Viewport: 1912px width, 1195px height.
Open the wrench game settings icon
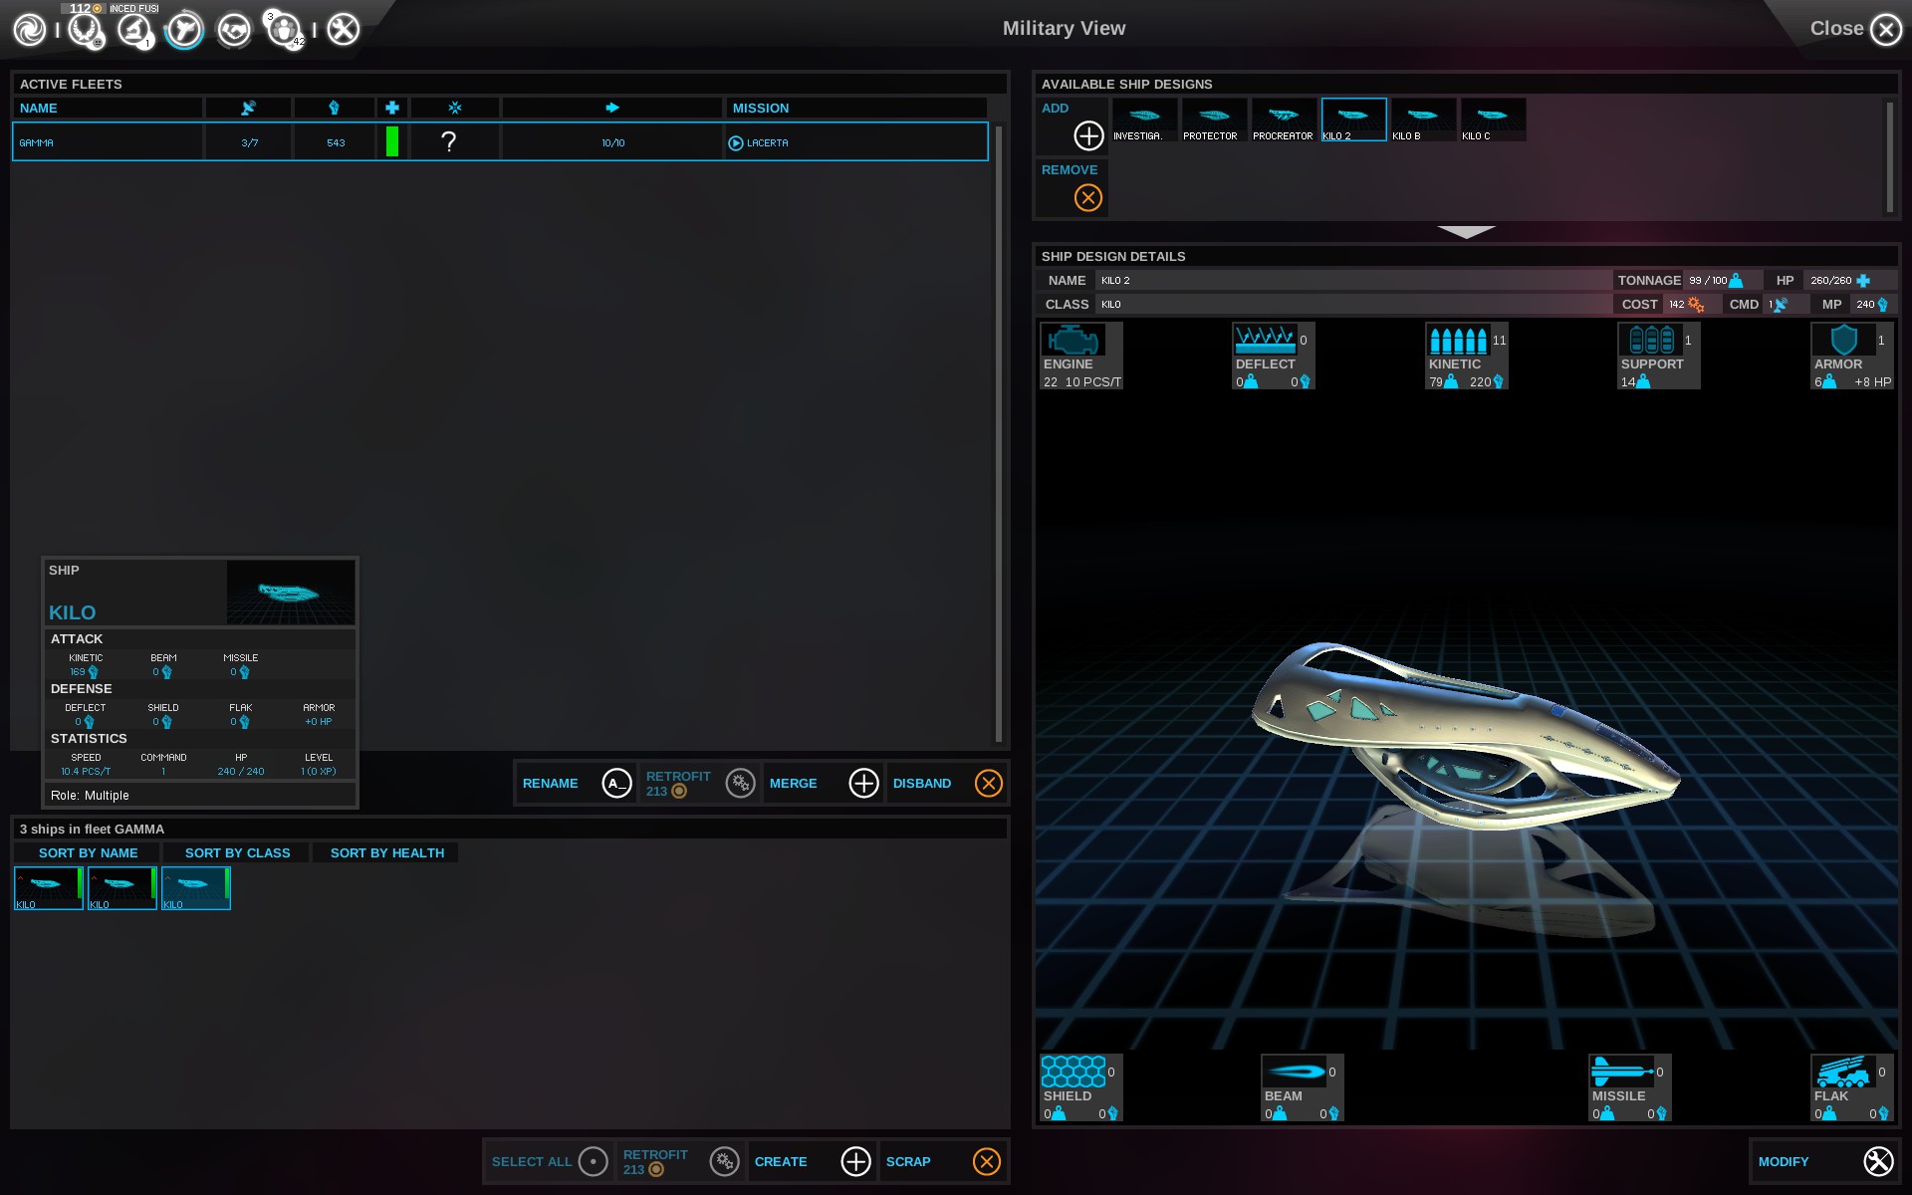pyautogui.click(x=344, y=30)
